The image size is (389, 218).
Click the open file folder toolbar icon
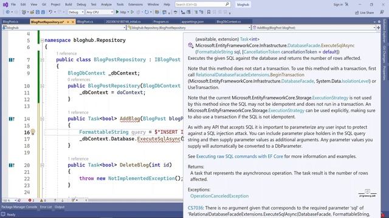tap(32, 12)
